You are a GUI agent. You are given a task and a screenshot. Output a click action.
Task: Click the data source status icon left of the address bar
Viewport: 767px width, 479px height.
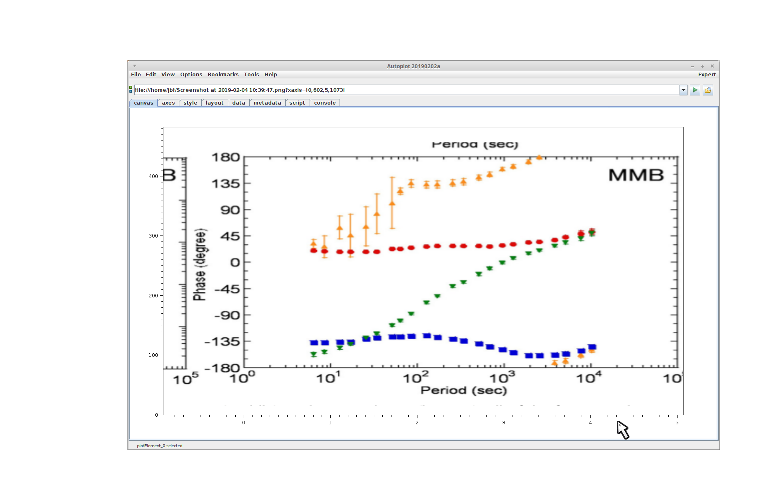tap(131, 89)
